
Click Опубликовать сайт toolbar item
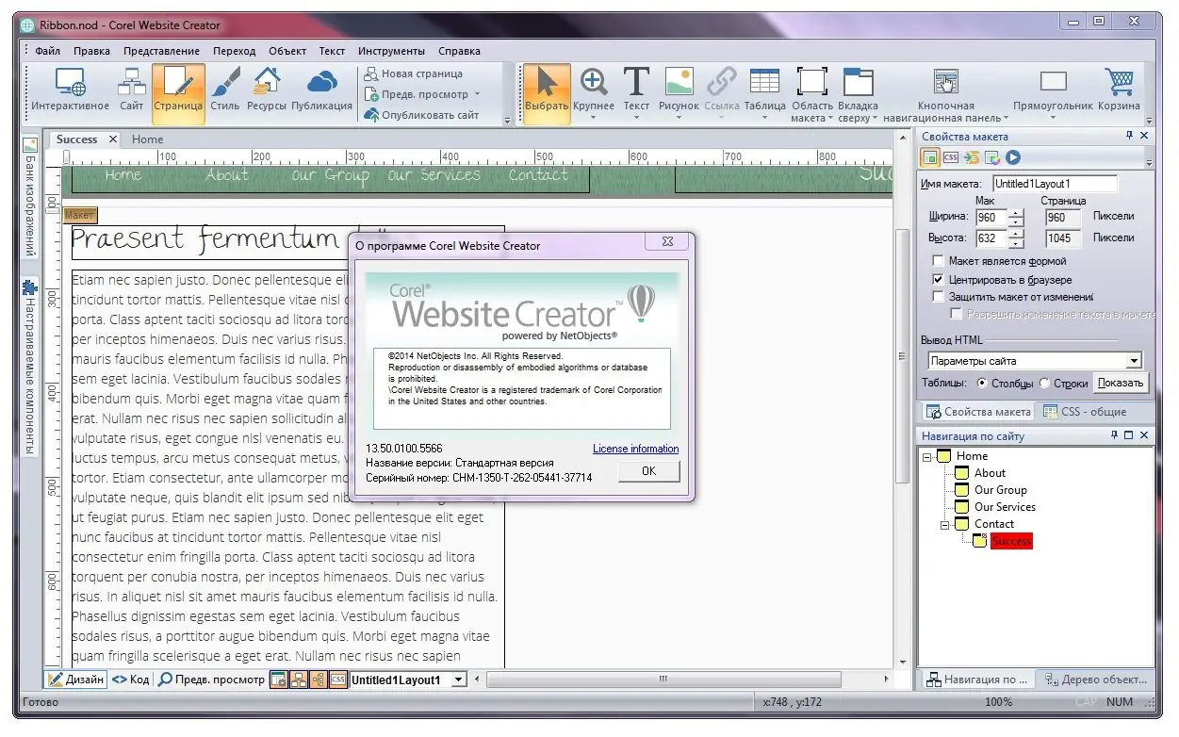tap(421, 115)
